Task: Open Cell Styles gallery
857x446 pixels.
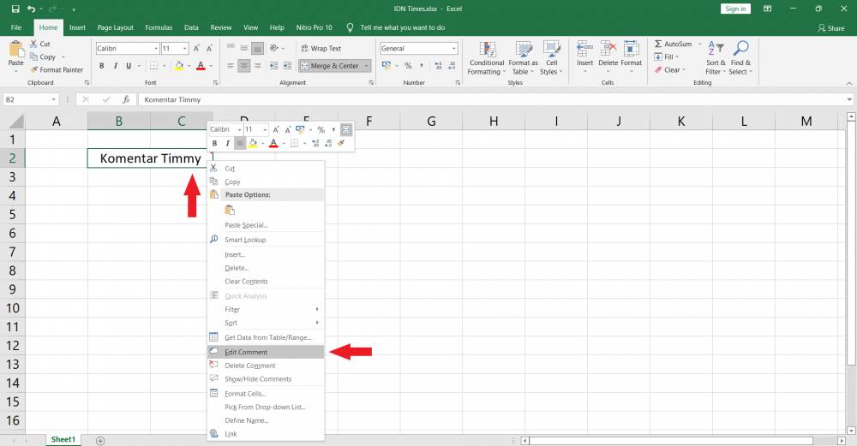Action: [551, 58]
